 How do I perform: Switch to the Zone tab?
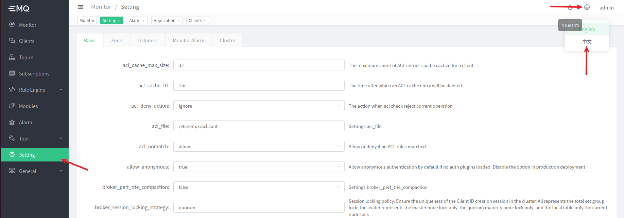[117, 41]
